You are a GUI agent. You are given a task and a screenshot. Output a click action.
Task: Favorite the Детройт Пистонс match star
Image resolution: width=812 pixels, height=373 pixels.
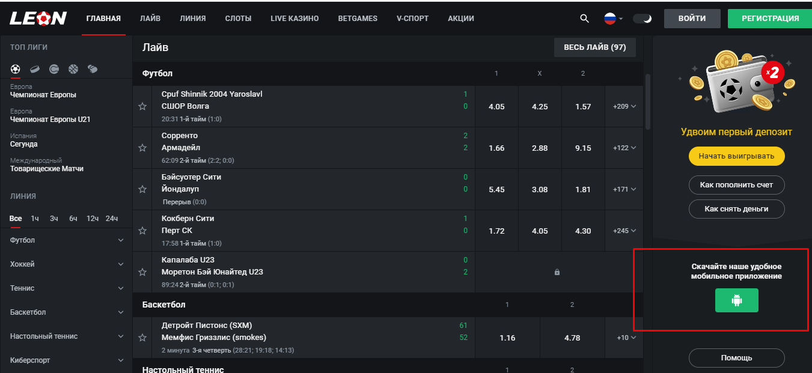[x=142, y=338]
